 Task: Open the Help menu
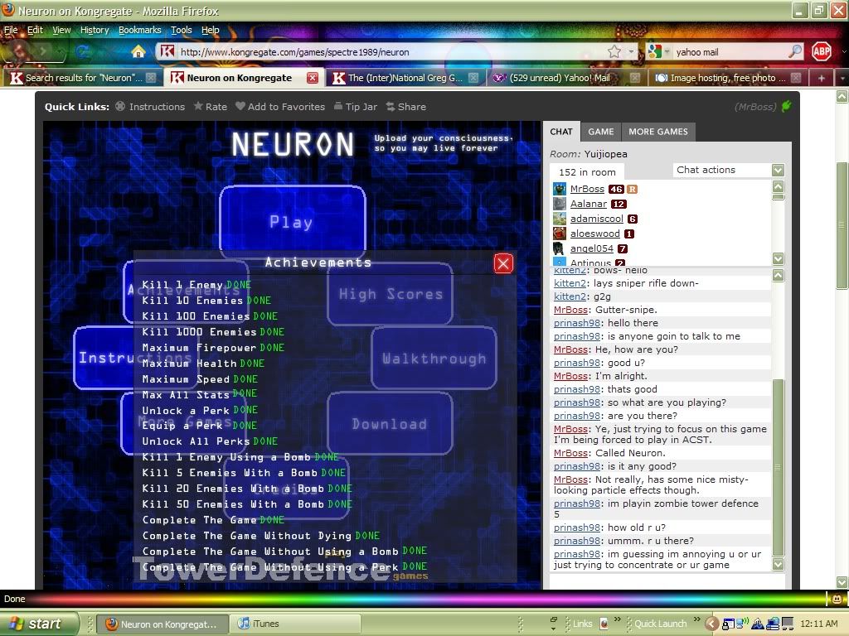pos(210,30)
